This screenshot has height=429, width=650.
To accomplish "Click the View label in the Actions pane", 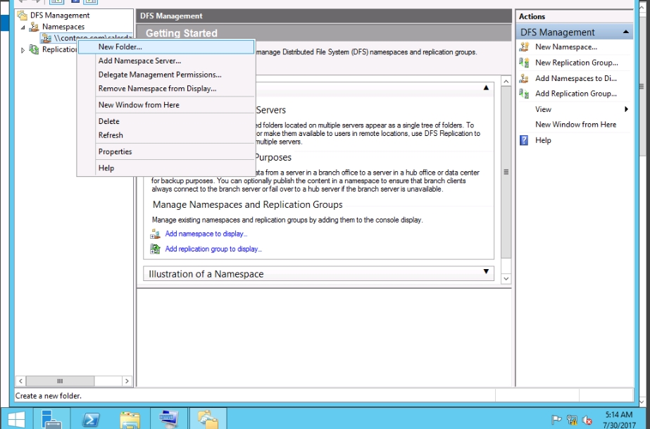I will point(543,109).
